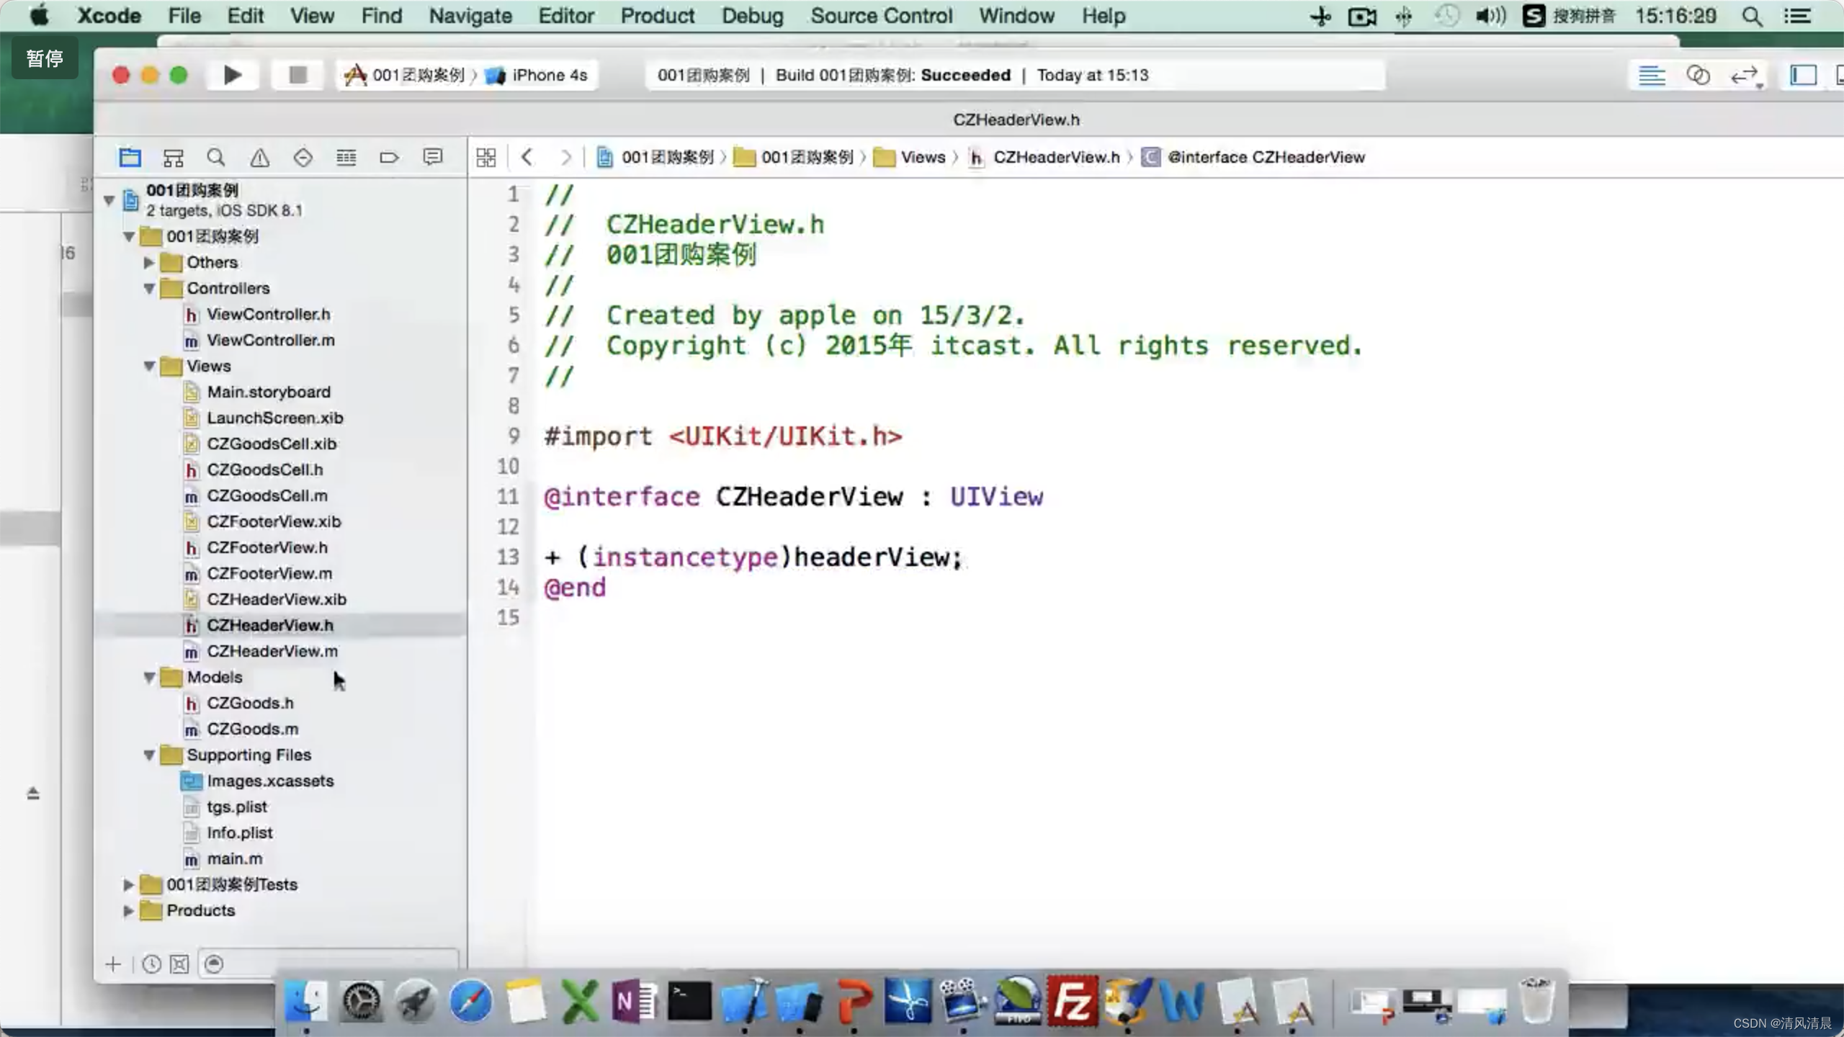The height and width of the screenshot is (1037, 1844).
Task: Click the Run/Build button in toolbar
Action: tap(232, 75)
